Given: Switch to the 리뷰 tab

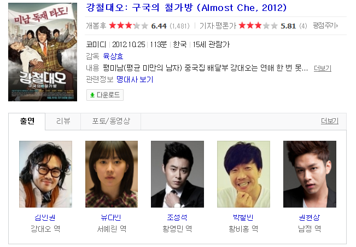Looking at the screenshot, I should [63, 121].
